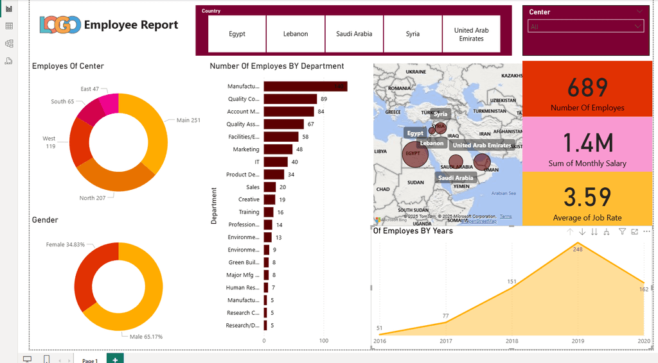Viewport: 658px width, 363px height.
Task: Go to next level double-arrow icon
Action: click(594, 232)
